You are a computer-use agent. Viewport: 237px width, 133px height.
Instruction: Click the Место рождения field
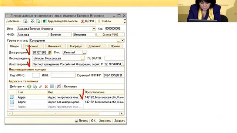click(x=57, y=58)
